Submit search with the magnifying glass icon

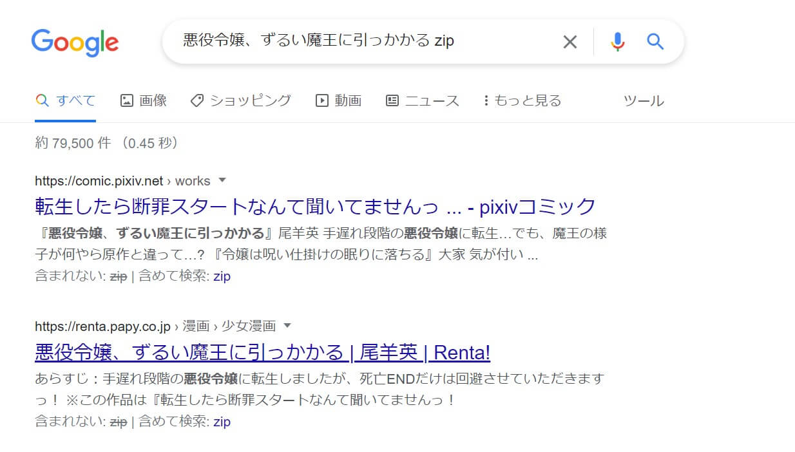pos(655,42)
